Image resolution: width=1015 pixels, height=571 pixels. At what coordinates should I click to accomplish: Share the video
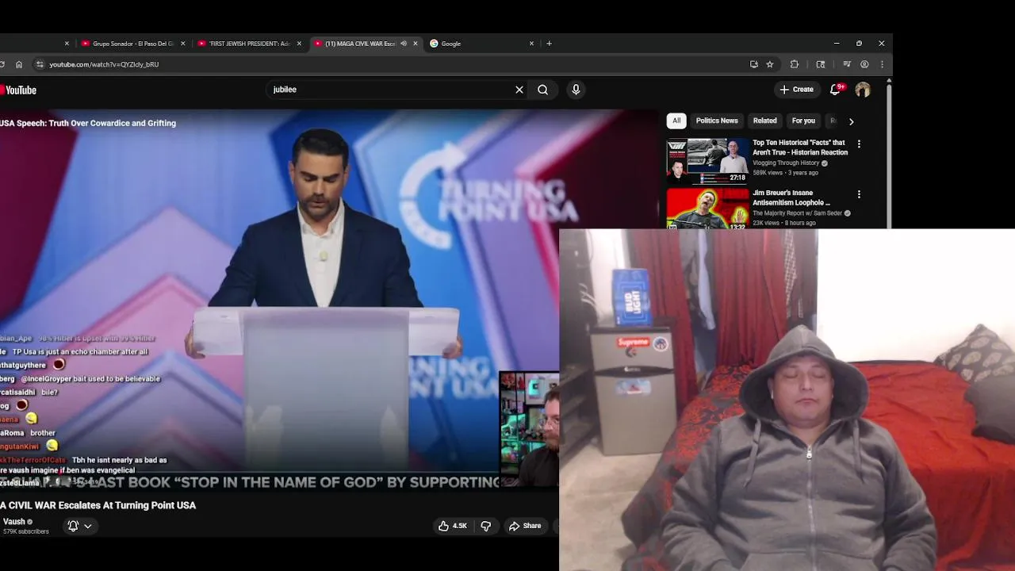[525, 526]
